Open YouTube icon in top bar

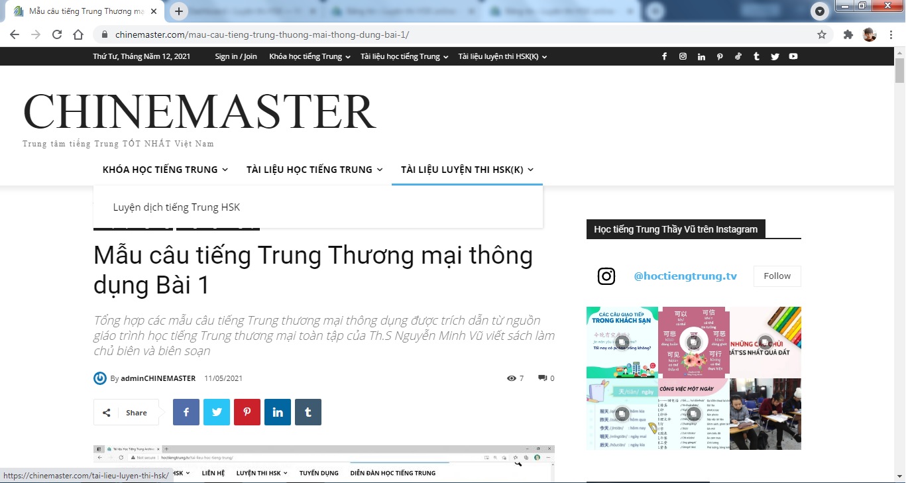tap(793, 56)
